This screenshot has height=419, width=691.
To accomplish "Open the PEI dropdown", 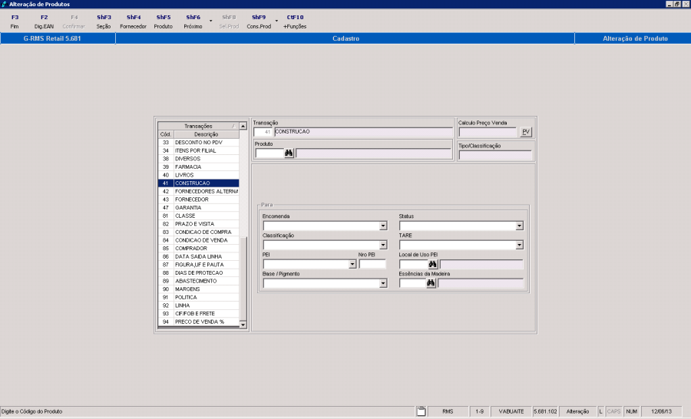I will pyautogui.click(x=352, y=264).
